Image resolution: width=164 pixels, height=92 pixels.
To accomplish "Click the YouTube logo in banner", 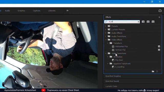I will point(43,90).
